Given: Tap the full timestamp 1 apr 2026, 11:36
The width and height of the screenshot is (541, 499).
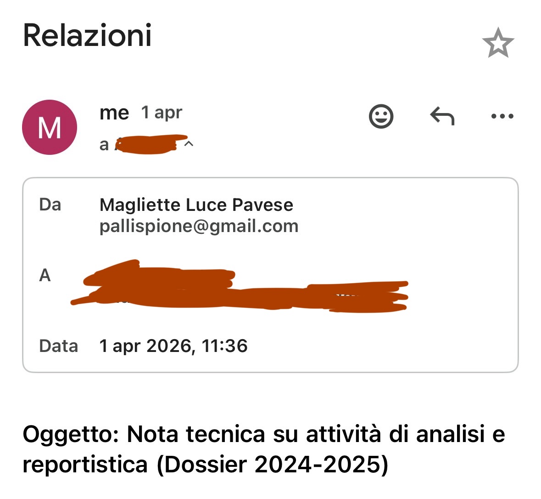Looking at the screenshot, I should coord(173,346).
